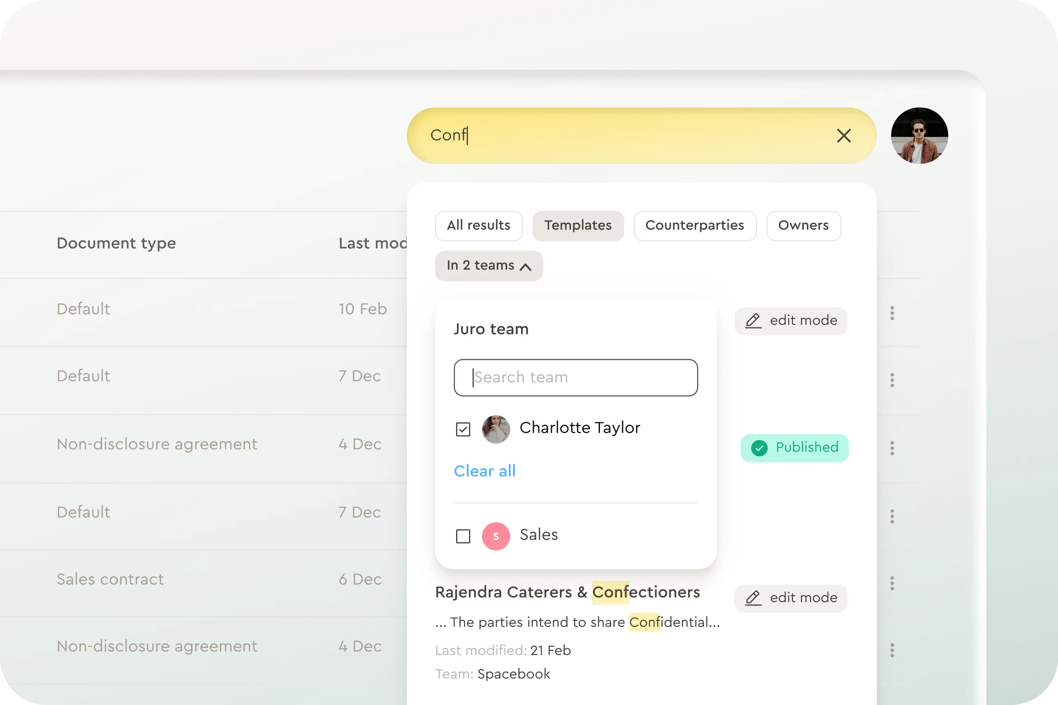Open the Owners filter options
Viewport: 1058px width, 705px height.
click(x=803, y=226)
